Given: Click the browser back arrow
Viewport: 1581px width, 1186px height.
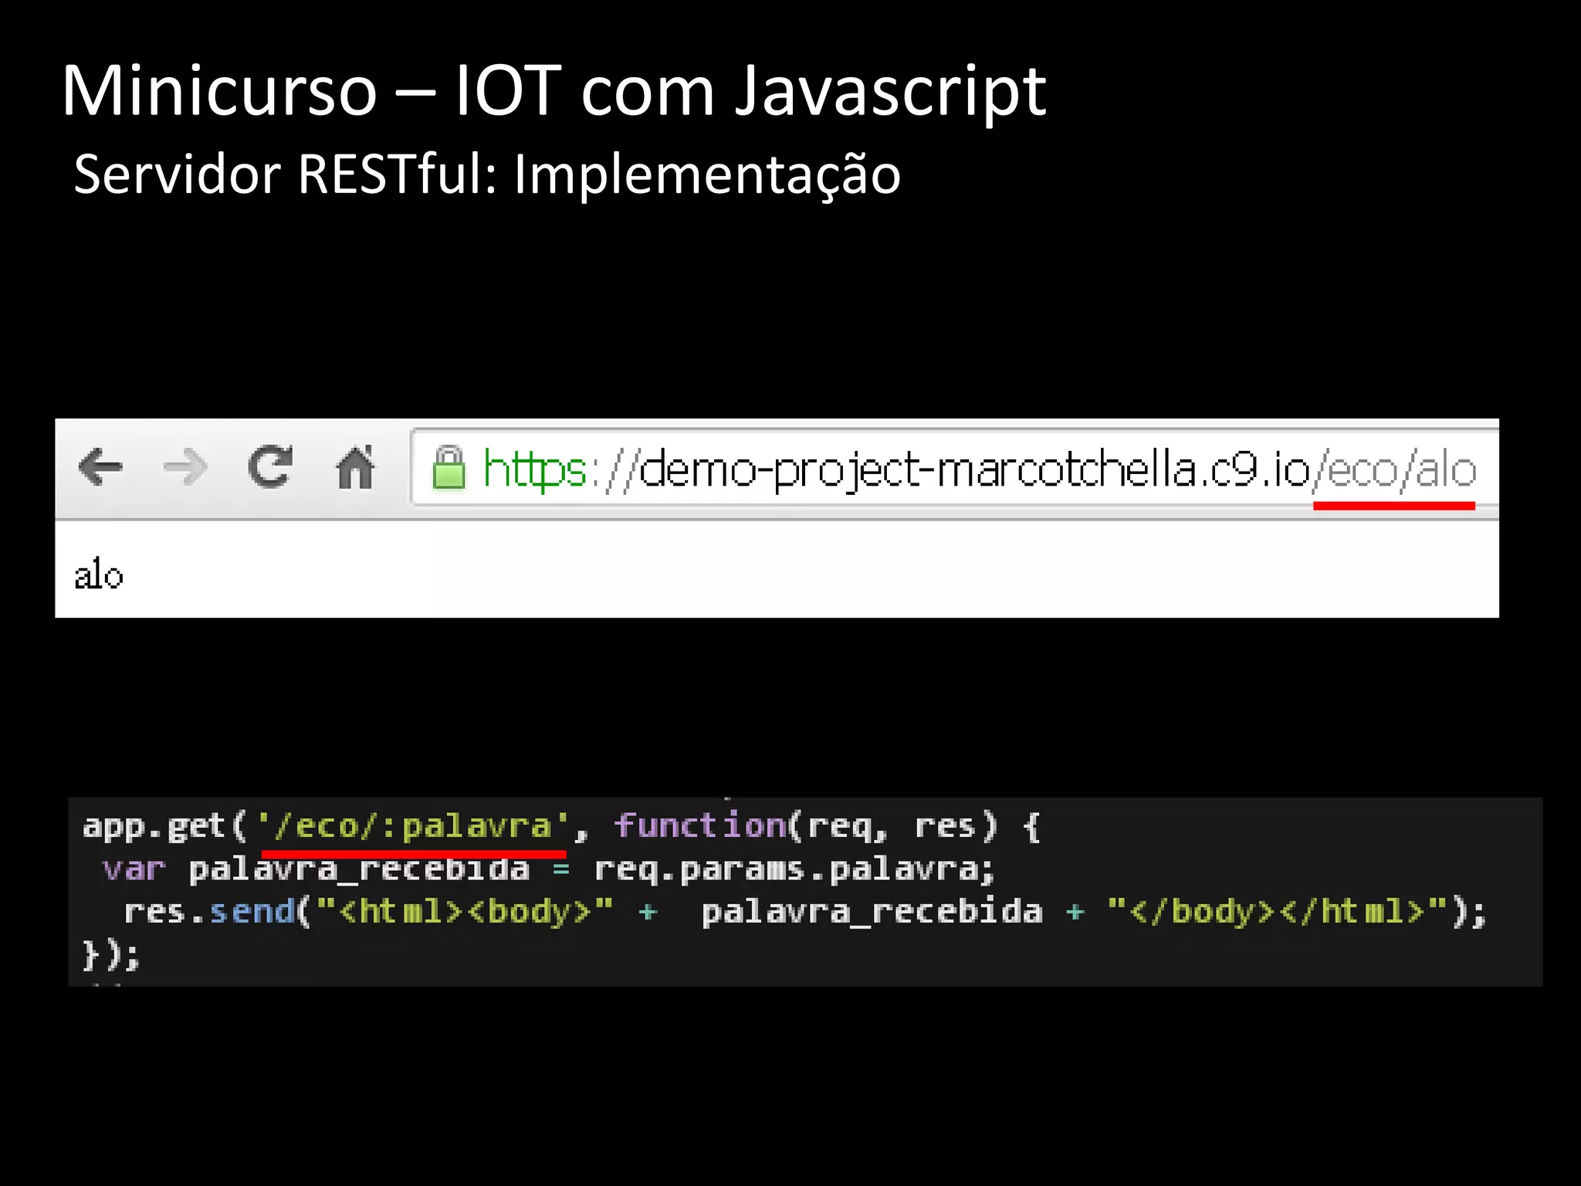Looking at the screenshot, I should click(x=101, y=467).
